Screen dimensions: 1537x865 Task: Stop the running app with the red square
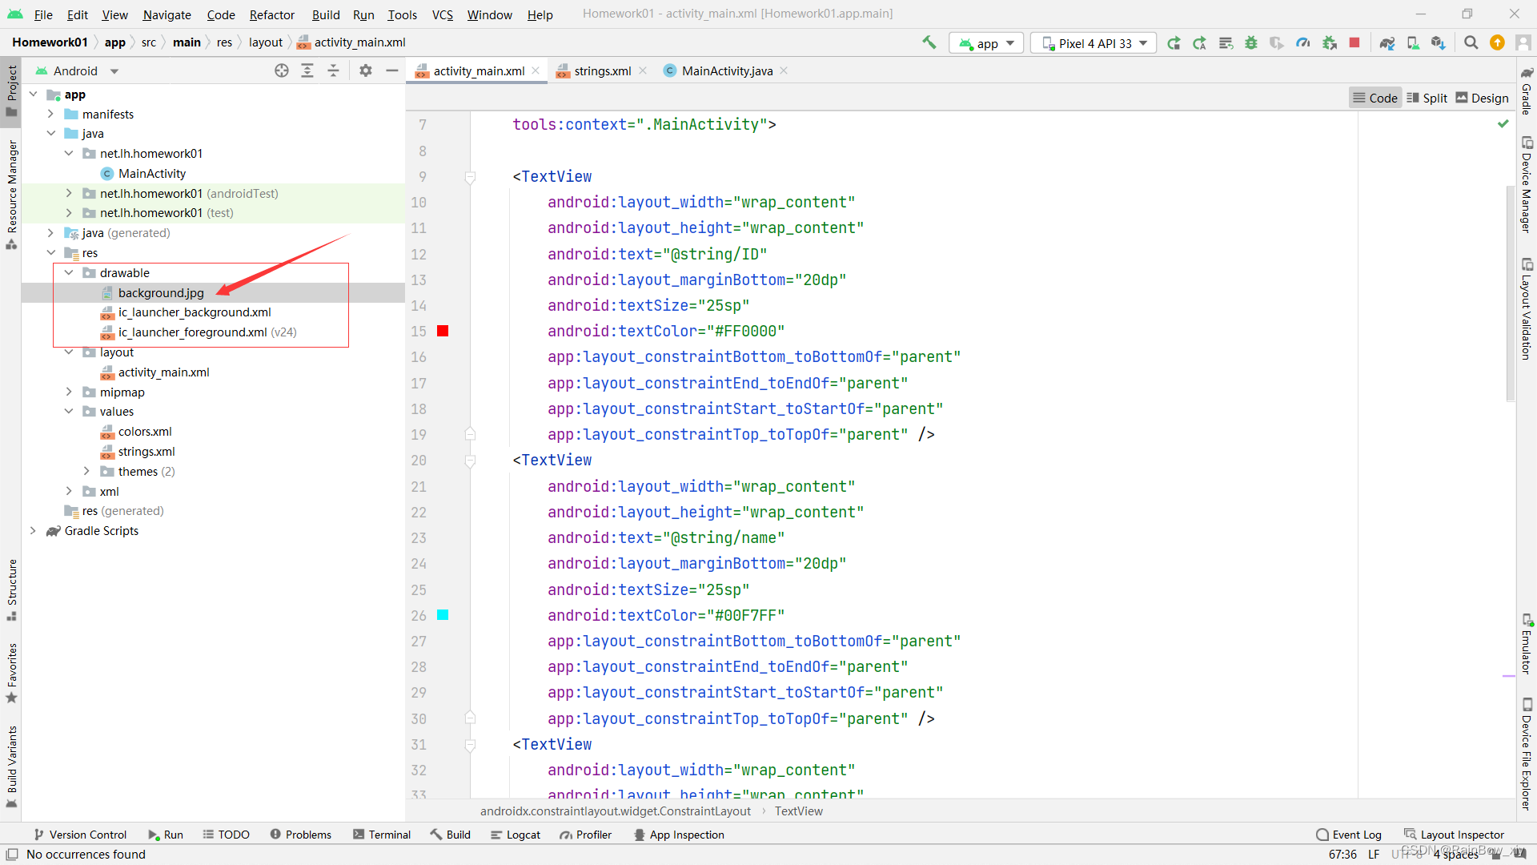pyautogui.click(x=1354, y=43)
